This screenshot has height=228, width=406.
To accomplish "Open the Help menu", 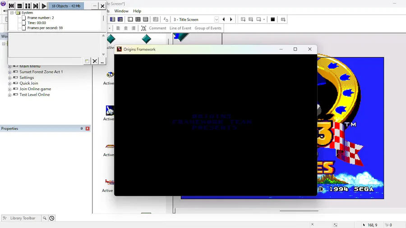I will [x=137, y=11].
